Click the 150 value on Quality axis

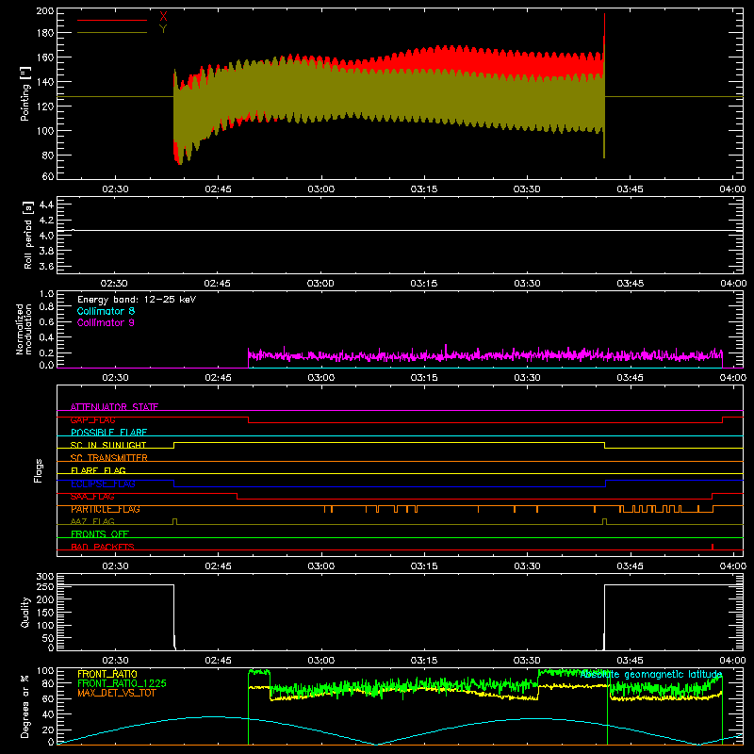(44, 613)
